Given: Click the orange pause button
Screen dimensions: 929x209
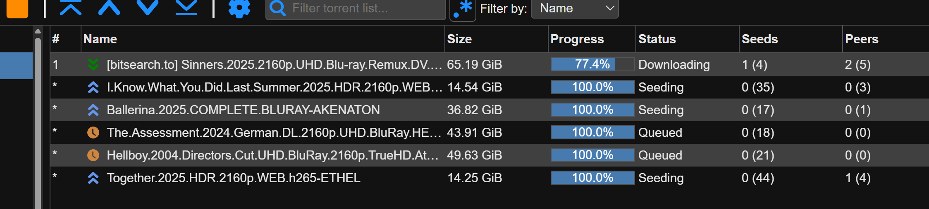Looking at the screenshot, I should tap(17, 8).
